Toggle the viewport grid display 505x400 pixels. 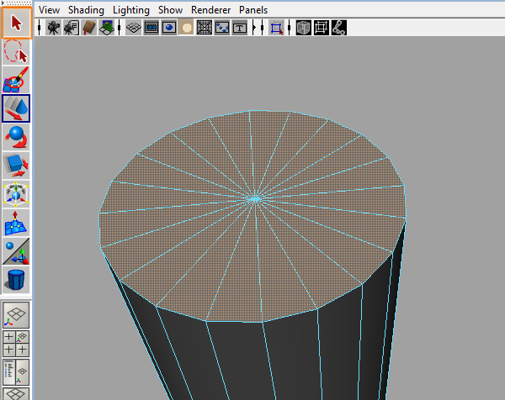coord(133,28)
